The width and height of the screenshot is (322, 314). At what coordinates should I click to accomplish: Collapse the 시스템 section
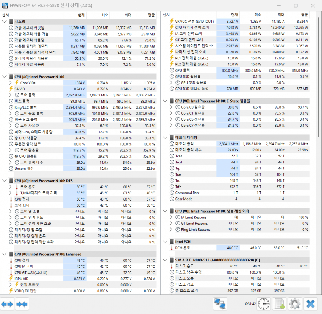coord(4,22)
